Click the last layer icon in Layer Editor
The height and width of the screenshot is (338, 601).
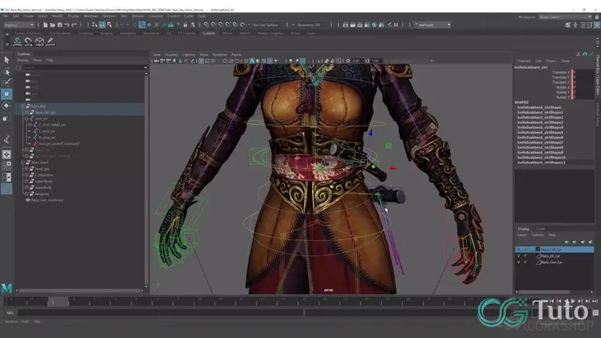590,241
